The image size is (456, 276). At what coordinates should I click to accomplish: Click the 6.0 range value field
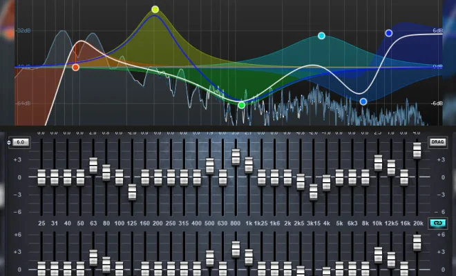[21, 142]
